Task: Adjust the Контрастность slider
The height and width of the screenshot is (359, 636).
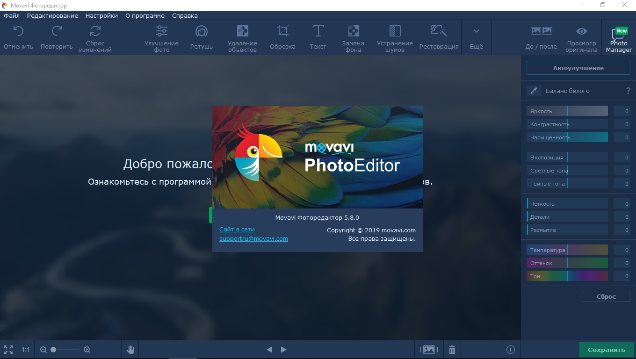Action: [567, 124]
